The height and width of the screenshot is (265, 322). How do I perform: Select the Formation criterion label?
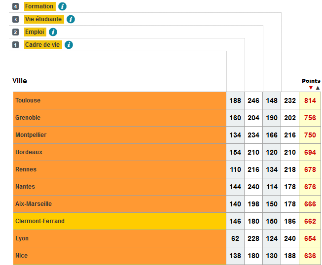(x=39, y=6)
